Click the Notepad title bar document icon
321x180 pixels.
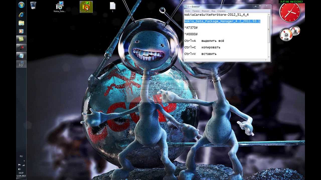click(186, 6)
